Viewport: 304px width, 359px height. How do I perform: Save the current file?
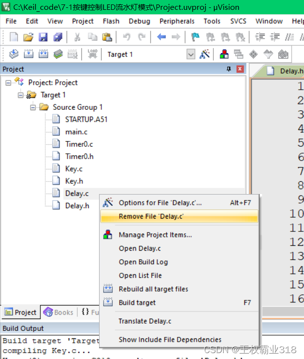[x=43, y=37]
